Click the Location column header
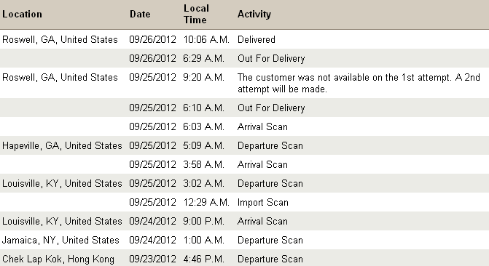Image resolution: width=489 pixels, height=266 pixels. 22,14
